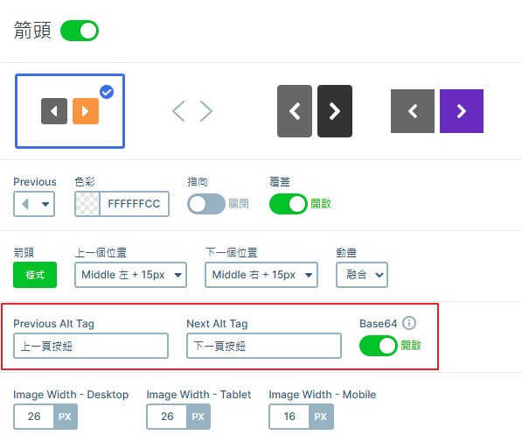
Task: Click the purple right arrow button preview
Action: point(462,111)
